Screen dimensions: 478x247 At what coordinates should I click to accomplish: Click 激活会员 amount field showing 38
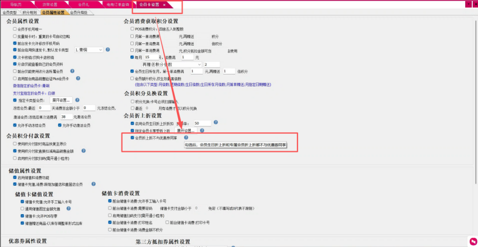pos(66,117)
